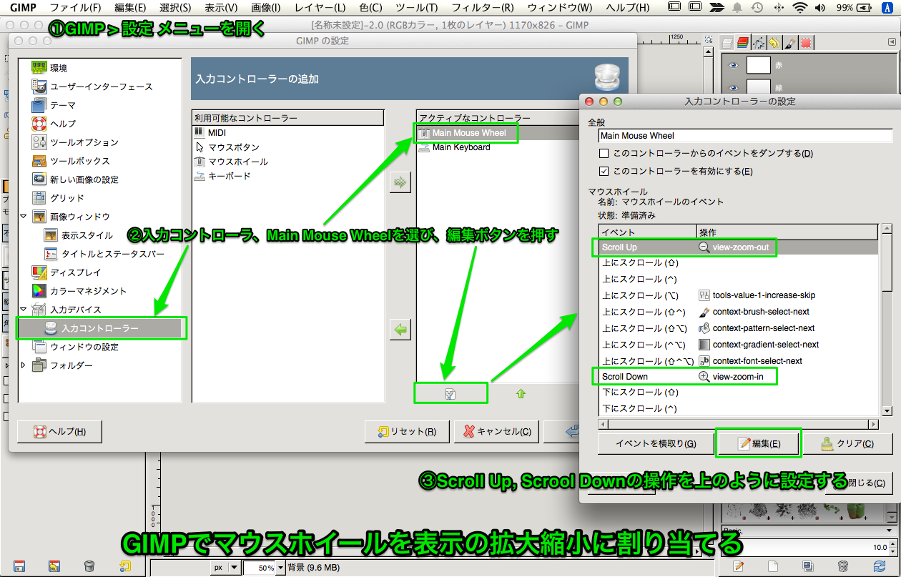Collapse the 画像ウィンドウ tree node

[23, 217]
